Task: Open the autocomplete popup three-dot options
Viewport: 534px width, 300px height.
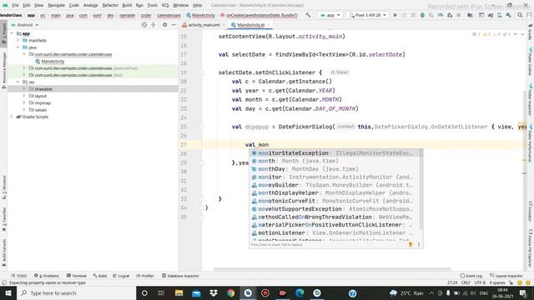Action: [419, 244]
